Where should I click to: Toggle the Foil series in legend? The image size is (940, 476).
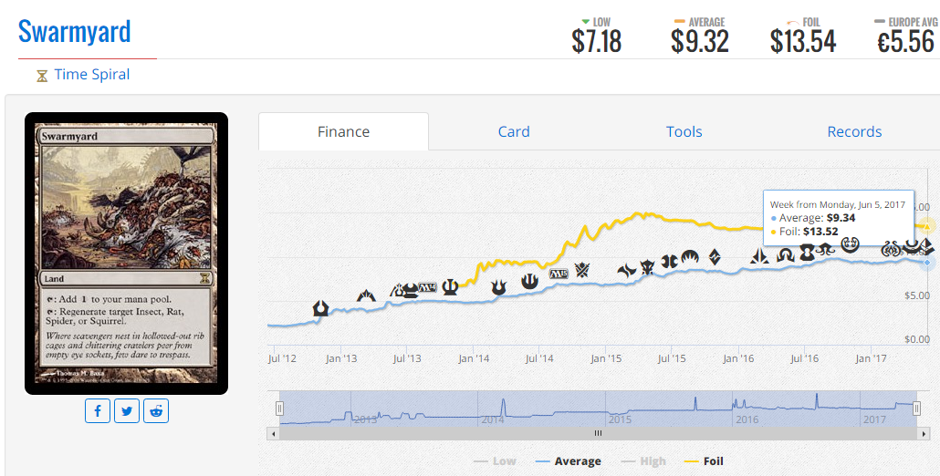704,461
